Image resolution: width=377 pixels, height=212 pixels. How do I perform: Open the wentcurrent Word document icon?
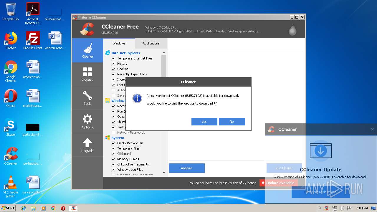[x=55, y=41]
